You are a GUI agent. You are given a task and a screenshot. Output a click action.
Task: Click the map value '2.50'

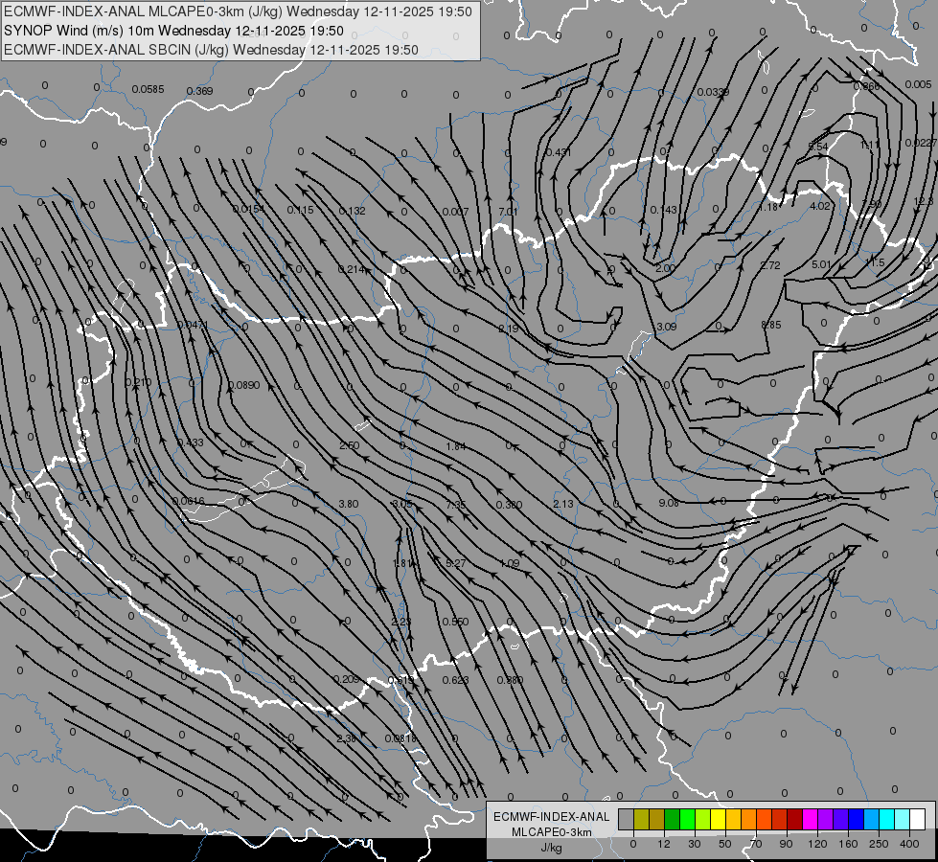[x=350, y=445]
